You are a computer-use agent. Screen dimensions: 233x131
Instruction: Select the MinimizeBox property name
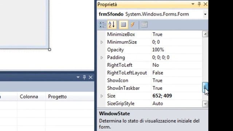click(121, 35)
